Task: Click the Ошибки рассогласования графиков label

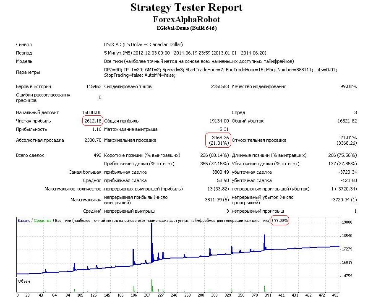Action: point(43,98)
